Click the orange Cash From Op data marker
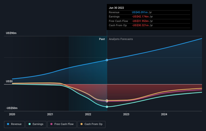Viewport: 206px width, 131px height. click(x=107, y=100)
